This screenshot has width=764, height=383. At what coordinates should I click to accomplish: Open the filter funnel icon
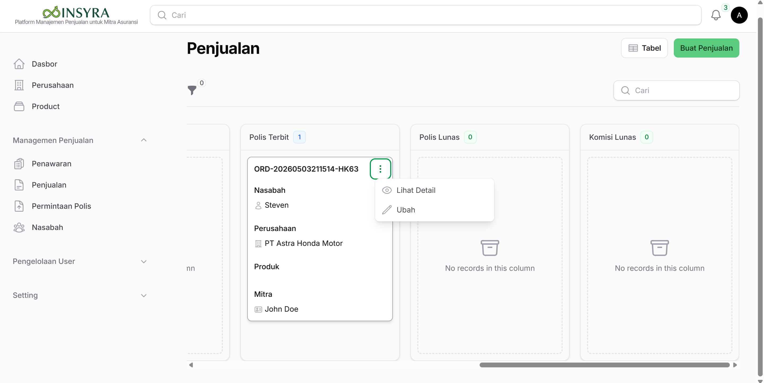192,90
